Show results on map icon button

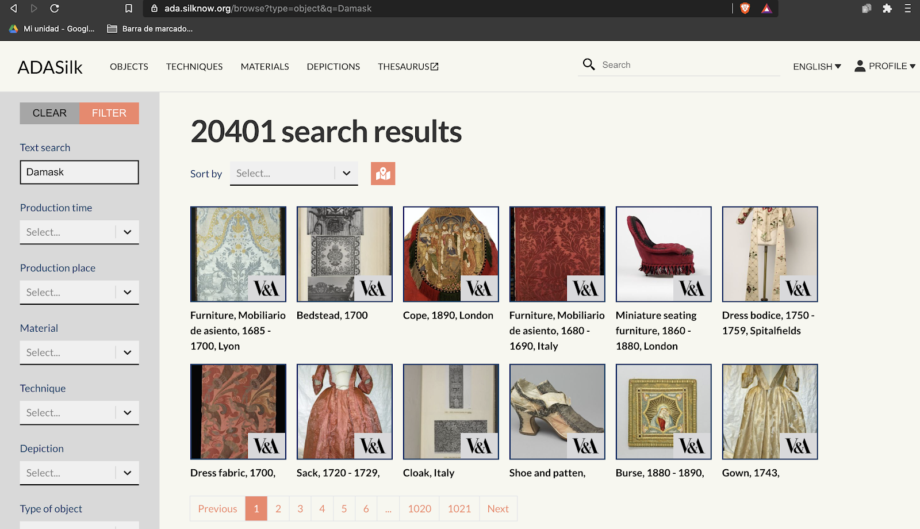click(x=383, y=174)
